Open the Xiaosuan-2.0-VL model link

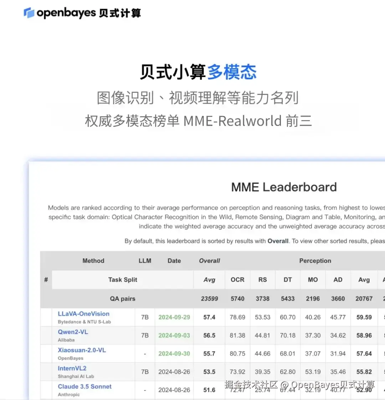click(x=82, y=350)
